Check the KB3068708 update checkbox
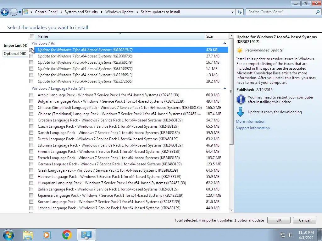The height and width of the screenshot is (241, 322). (x=31, y=56)
